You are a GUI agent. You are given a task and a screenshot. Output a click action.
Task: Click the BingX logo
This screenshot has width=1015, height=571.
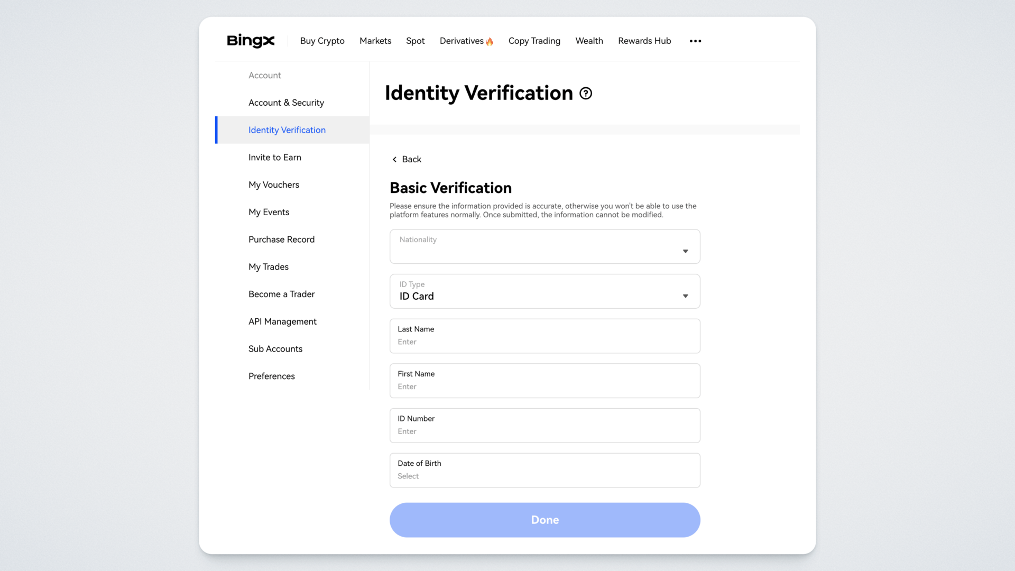click(x=251, y=41)
